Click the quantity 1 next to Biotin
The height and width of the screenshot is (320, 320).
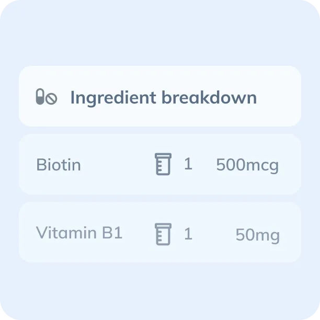tap(188, 164)
